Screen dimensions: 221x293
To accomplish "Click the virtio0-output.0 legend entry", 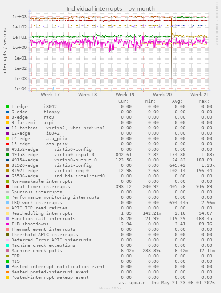I will pyautogui.click(x=54, y=160).
